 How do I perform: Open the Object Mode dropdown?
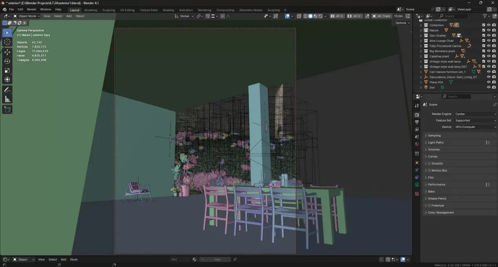click(27, 16)
